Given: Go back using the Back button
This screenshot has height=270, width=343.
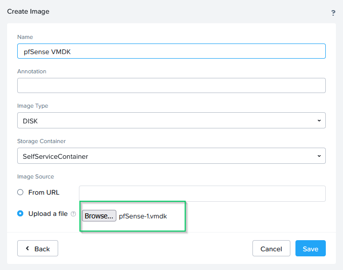Looking at the screenshot, I should tap(37, 248).
